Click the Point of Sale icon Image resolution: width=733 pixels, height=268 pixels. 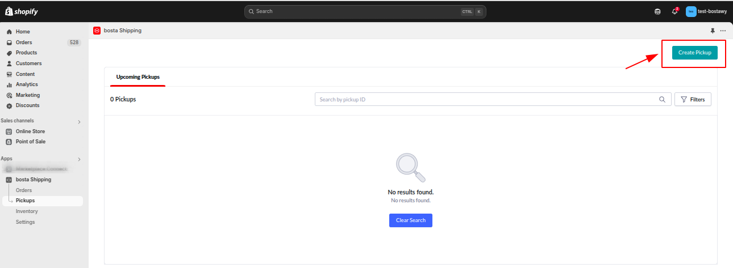pyautogui.click(x=9, y=142)
